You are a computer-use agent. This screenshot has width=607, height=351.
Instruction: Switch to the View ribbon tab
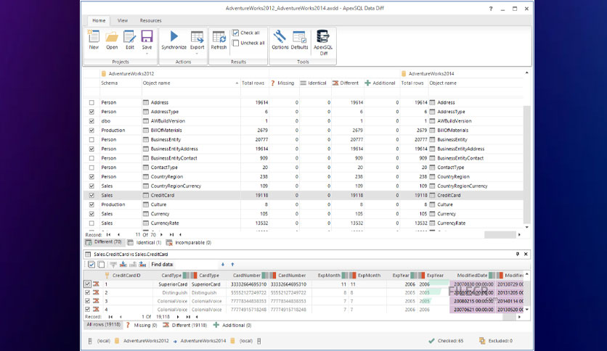(122, 20)
